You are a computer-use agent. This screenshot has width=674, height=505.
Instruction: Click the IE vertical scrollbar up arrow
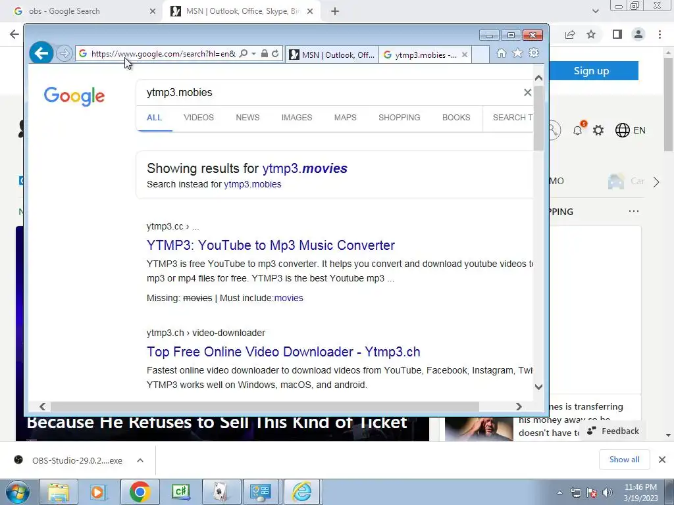click(538, 78)
